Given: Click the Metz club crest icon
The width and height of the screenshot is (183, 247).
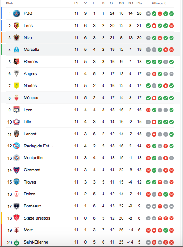Looking at the screenshot, I should click(17, 230).
